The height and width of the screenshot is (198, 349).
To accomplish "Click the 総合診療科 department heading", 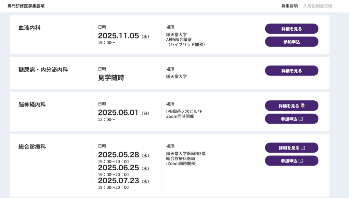I will (x=32, y=147).
